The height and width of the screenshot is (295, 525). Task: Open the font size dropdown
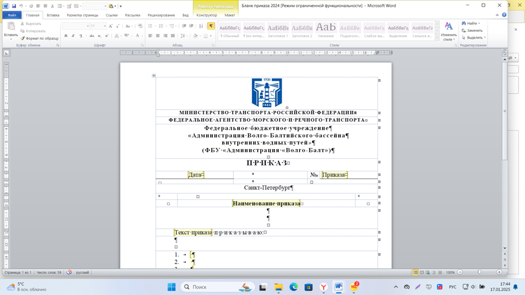tap(105, 26)
